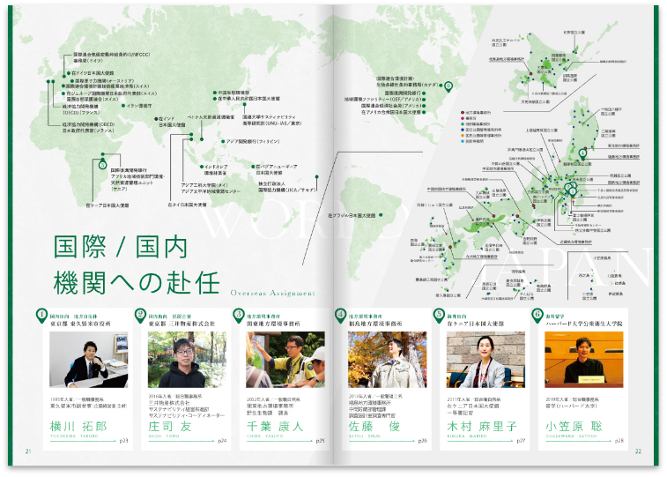Click the number 3 pin on Chiba's card
This screenshot has height=477, width=667.
coord(239,316)
